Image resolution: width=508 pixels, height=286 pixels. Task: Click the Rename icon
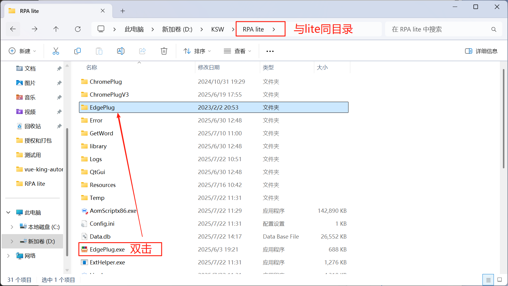(121, 51)
